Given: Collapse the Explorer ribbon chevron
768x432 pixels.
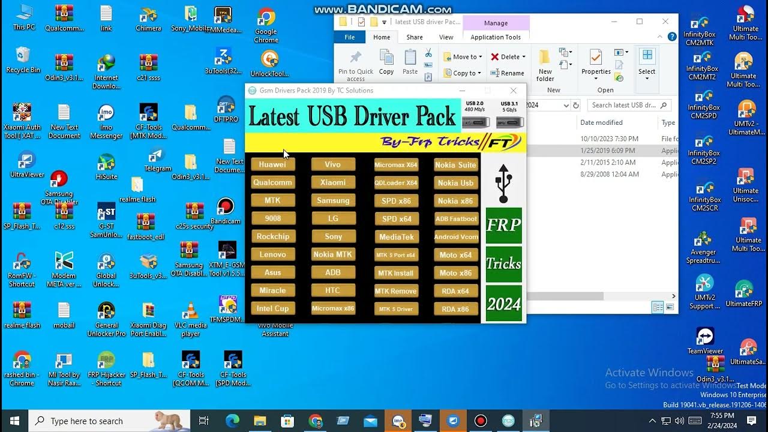Looking at the screenshot, I should 659,37.
